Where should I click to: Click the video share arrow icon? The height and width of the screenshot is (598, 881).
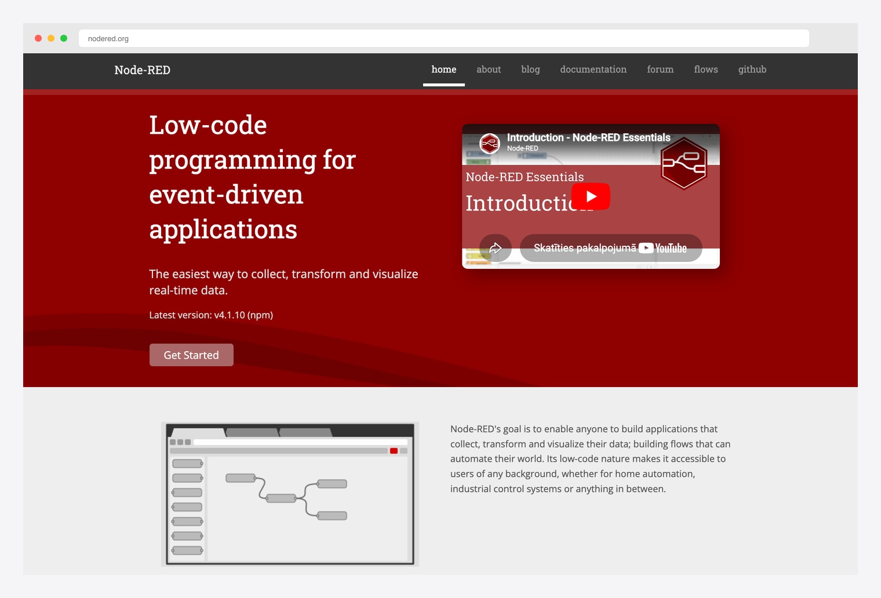pos(496,248)
